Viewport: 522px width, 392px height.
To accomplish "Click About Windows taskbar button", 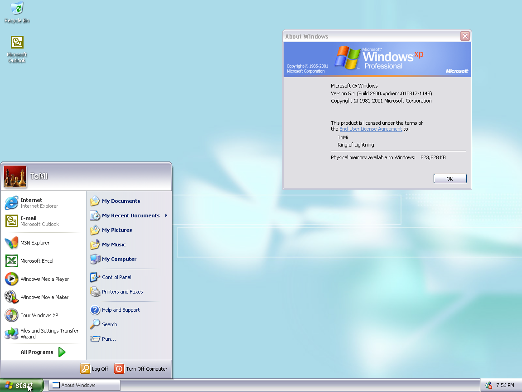I will pos(84,385).
